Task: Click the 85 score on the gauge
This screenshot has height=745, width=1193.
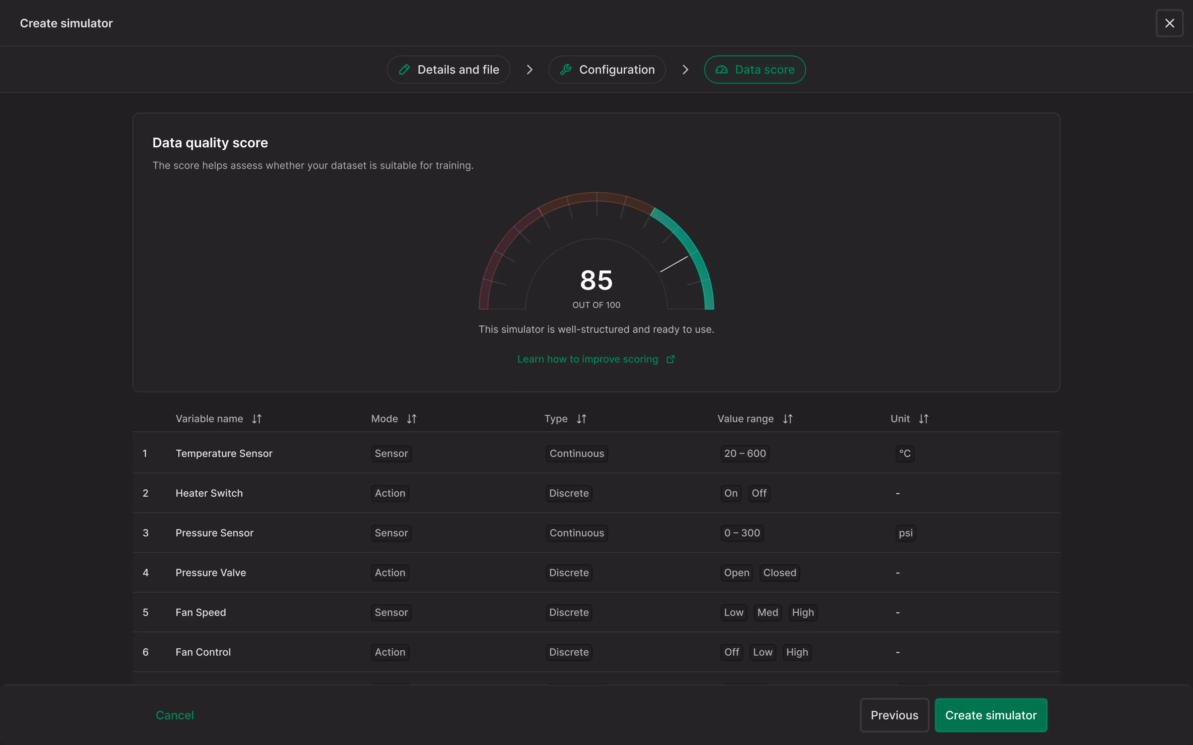Action: coord(596,280)
